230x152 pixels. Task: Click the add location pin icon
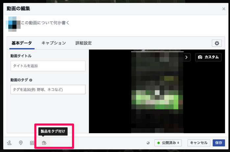click(x=21, y=143)
